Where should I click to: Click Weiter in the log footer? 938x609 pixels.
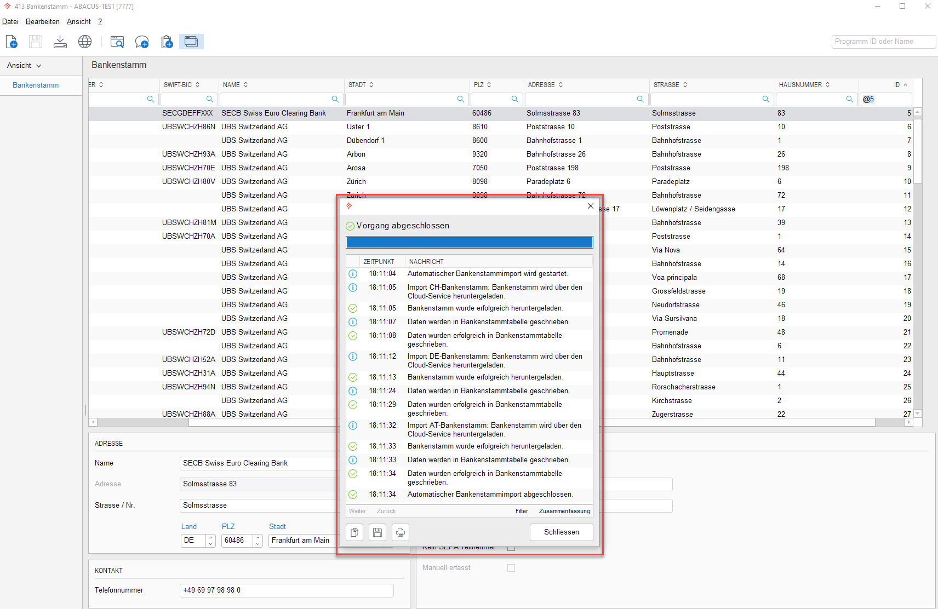click(357, 511)
